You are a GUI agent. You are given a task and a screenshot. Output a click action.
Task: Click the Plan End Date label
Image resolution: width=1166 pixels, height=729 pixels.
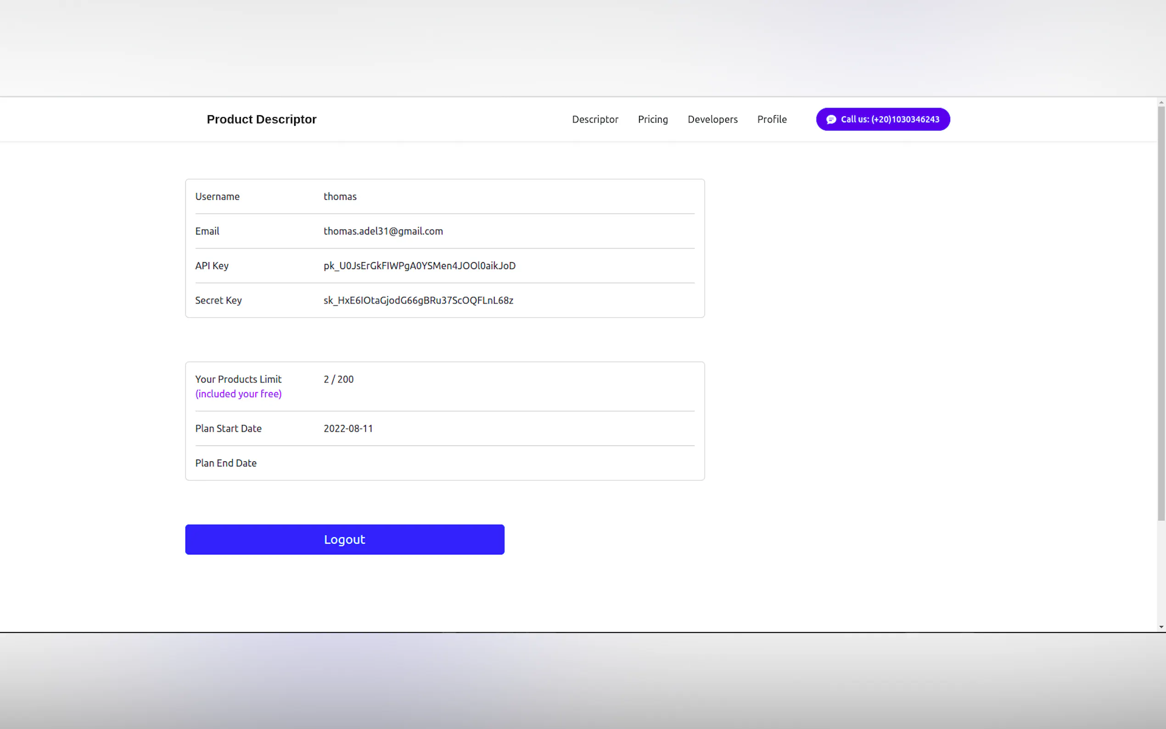tap(225, 463)
